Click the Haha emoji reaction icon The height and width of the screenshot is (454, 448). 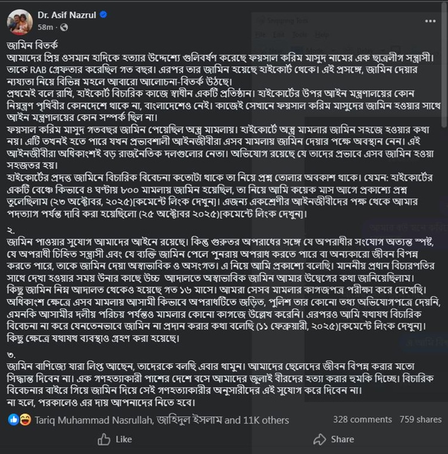coord(24,419)
